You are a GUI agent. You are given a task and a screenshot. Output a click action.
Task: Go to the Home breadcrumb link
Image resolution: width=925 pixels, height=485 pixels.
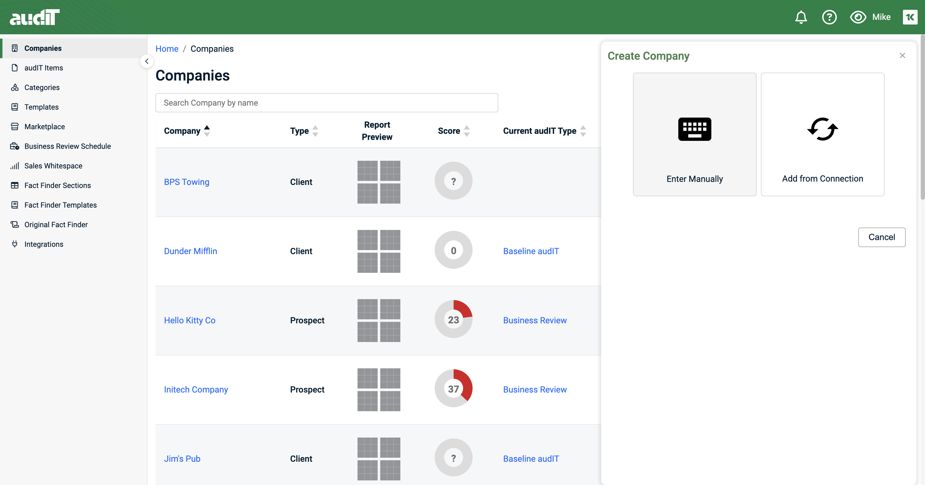167,49
